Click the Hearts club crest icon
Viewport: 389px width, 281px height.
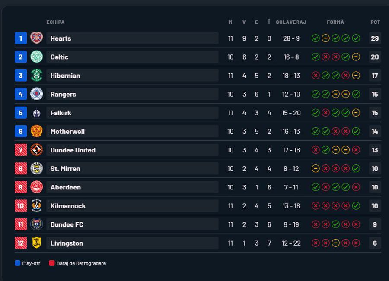pyautogui.click(x=37, y=38)
